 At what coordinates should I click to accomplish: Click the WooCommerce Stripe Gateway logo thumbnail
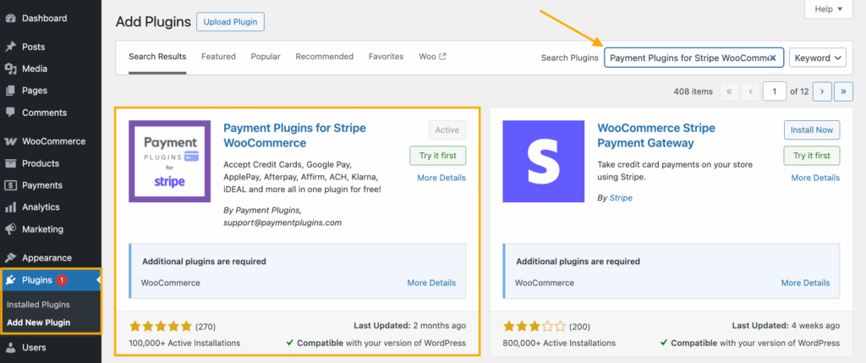[544, 162]
